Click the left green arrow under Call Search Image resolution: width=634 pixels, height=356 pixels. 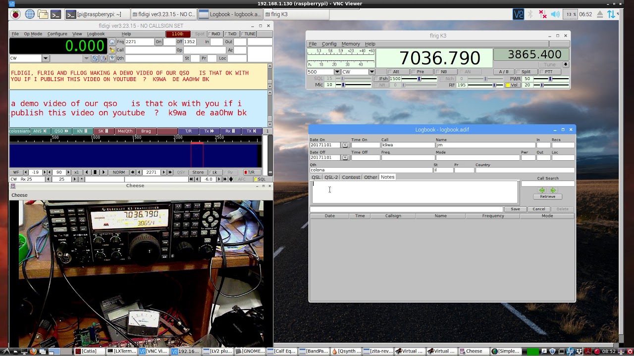point(542,190)
